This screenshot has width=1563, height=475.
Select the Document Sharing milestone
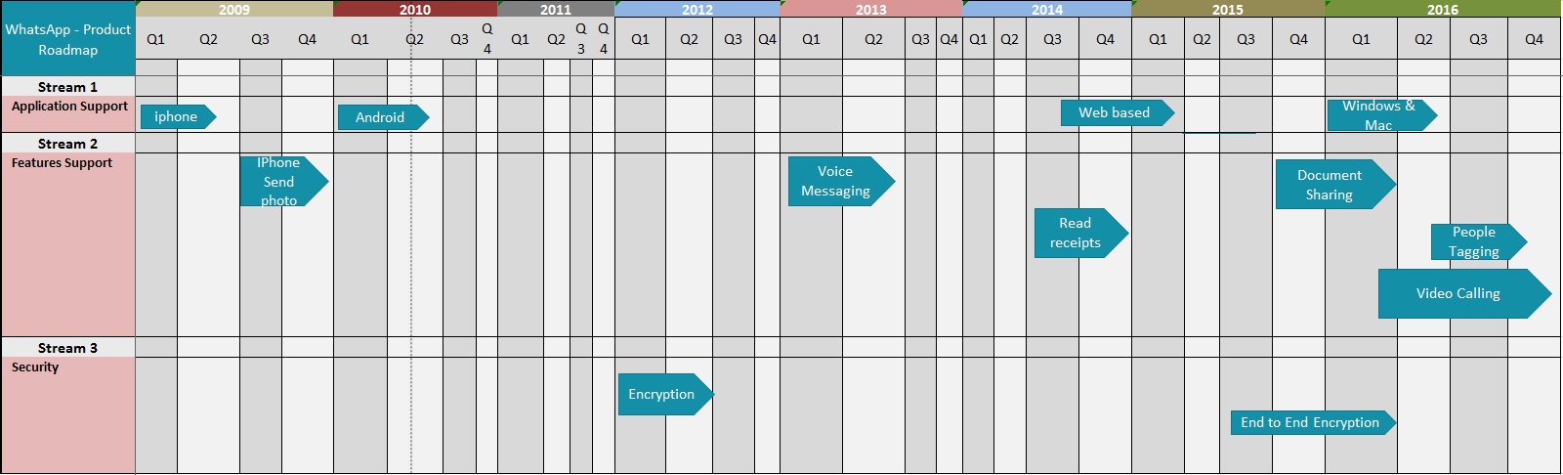(x=1331, y=185)
